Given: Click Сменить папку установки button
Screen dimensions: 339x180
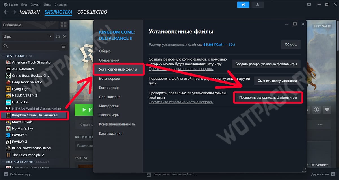Looking at the screenshot, I should tap(277, 81).
